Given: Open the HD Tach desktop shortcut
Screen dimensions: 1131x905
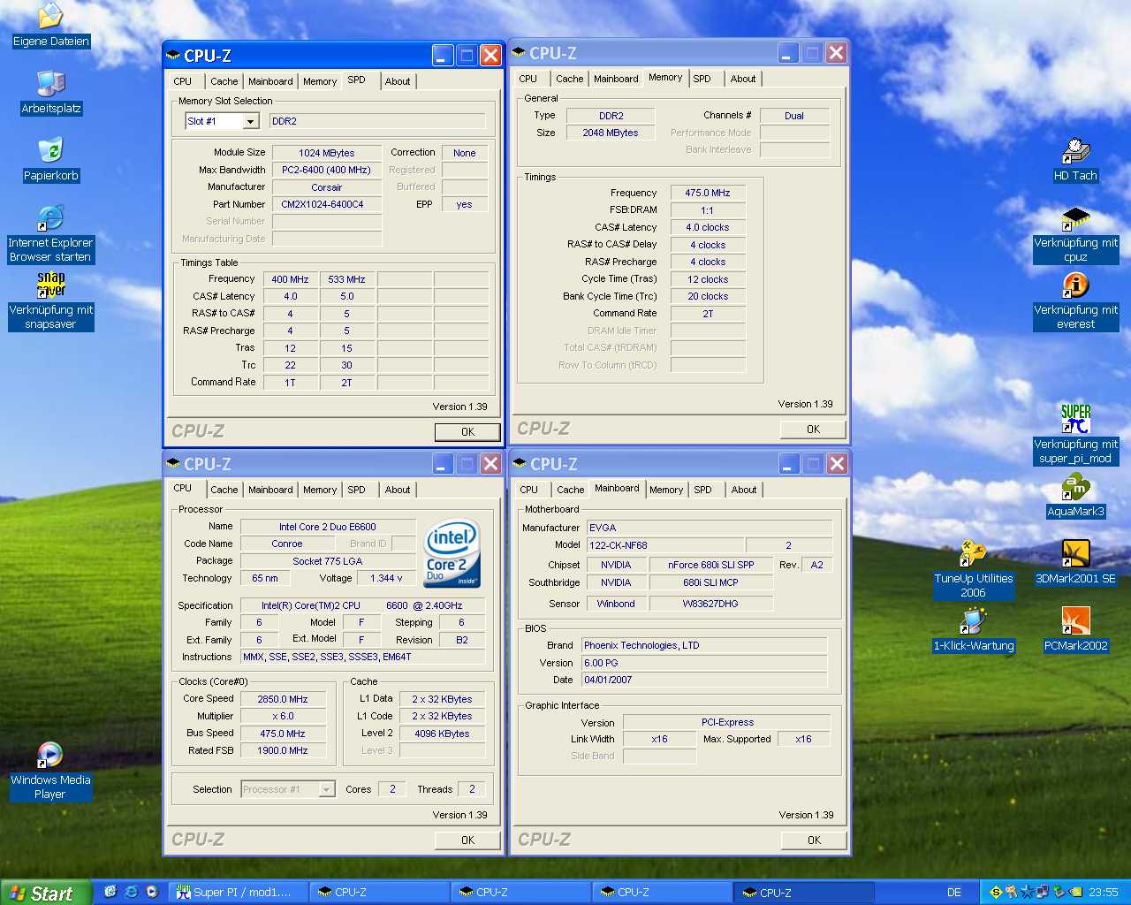Looking at the screenshot, I should click(x=1074, y=151).
